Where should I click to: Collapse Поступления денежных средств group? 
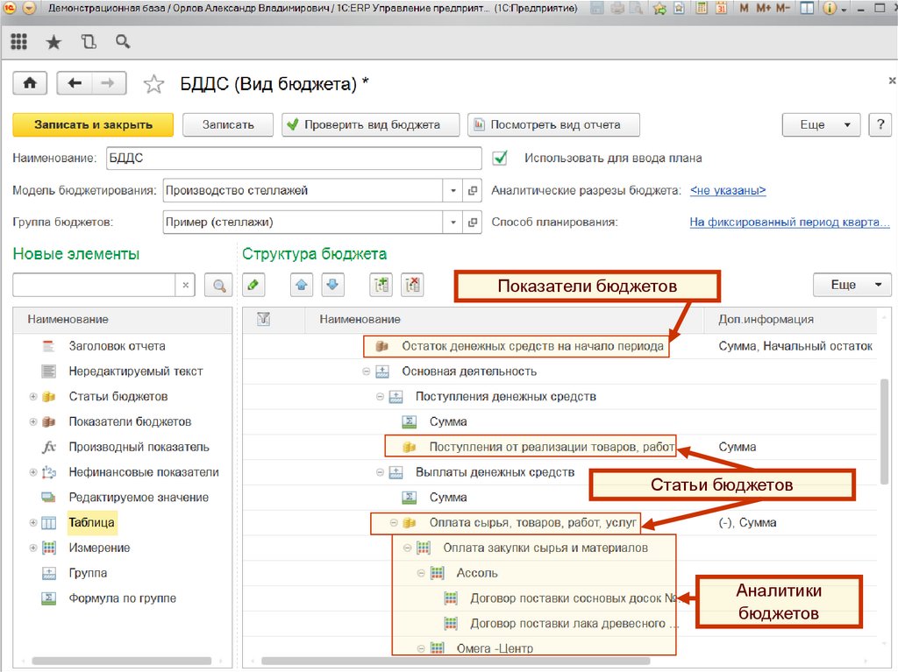(380, 397)
